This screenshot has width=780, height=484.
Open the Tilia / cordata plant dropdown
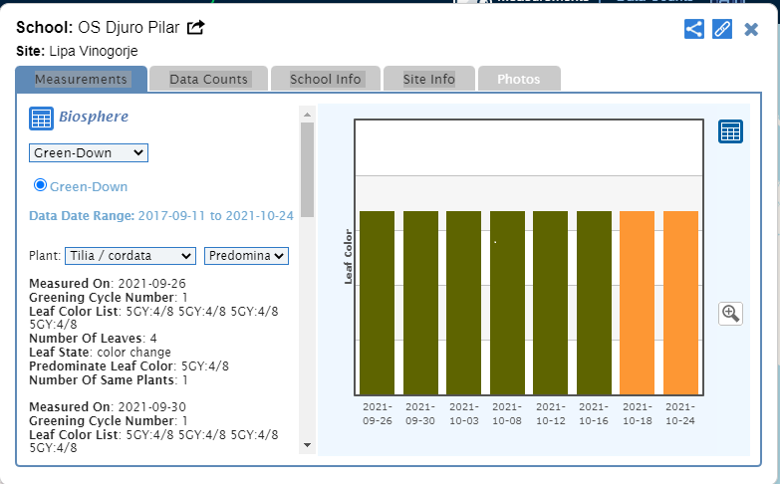pos(130,256)
